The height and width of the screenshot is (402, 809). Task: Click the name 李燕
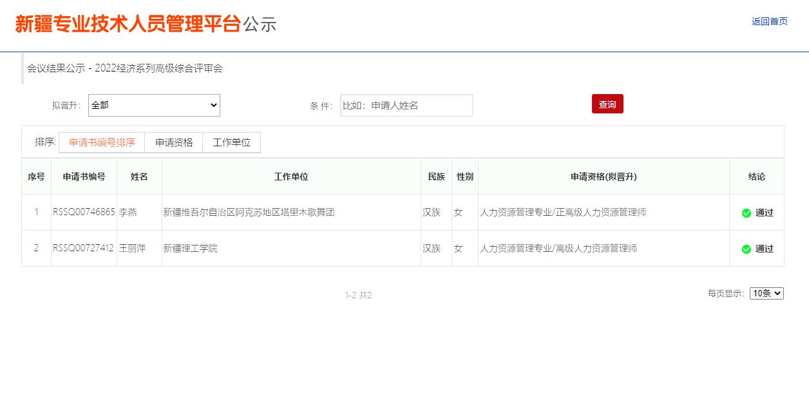tap(128, 212)
